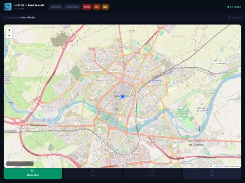Viewport: 245px width, 183px height.
Task: Click the La Platina map label
Action: 64,85
